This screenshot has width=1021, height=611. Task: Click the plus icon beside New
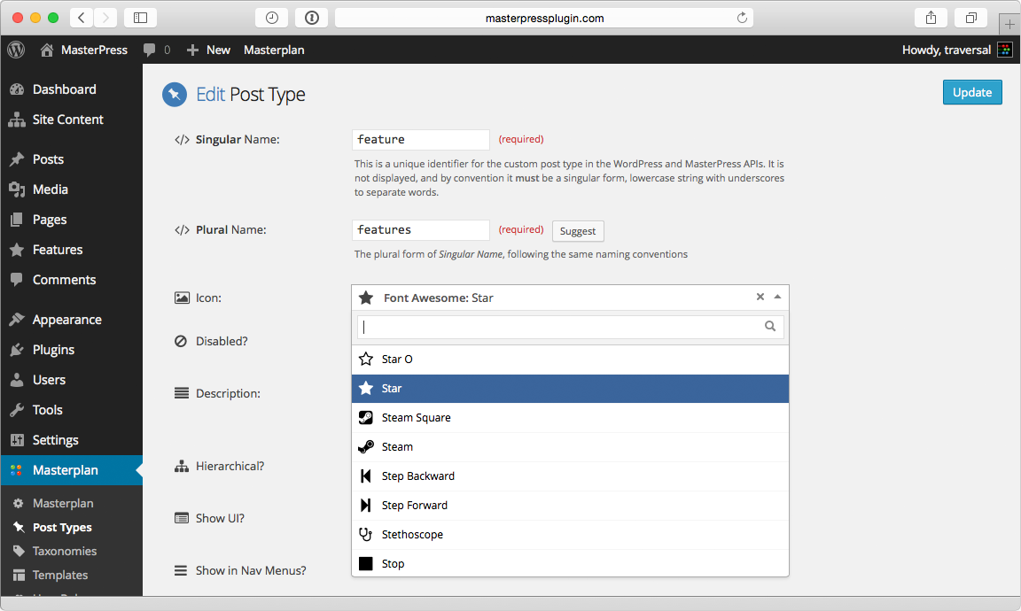[192, 50]
